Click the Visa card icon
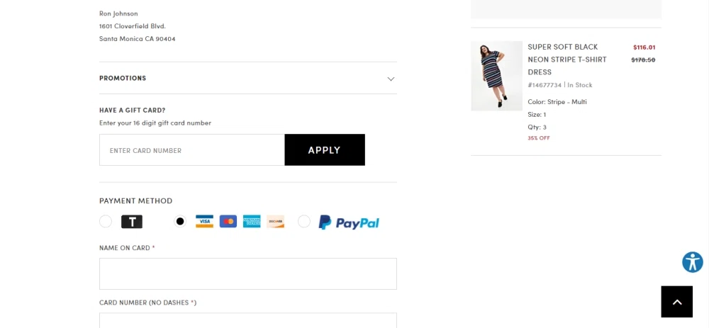This screenshot has width=709, height=328. [x=204, y=221]
